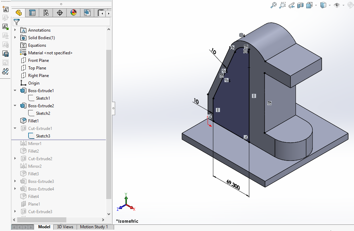Switch to the ConfigurationManager tab
Screen dimensions: 354x231
click(x=46, y=13)
